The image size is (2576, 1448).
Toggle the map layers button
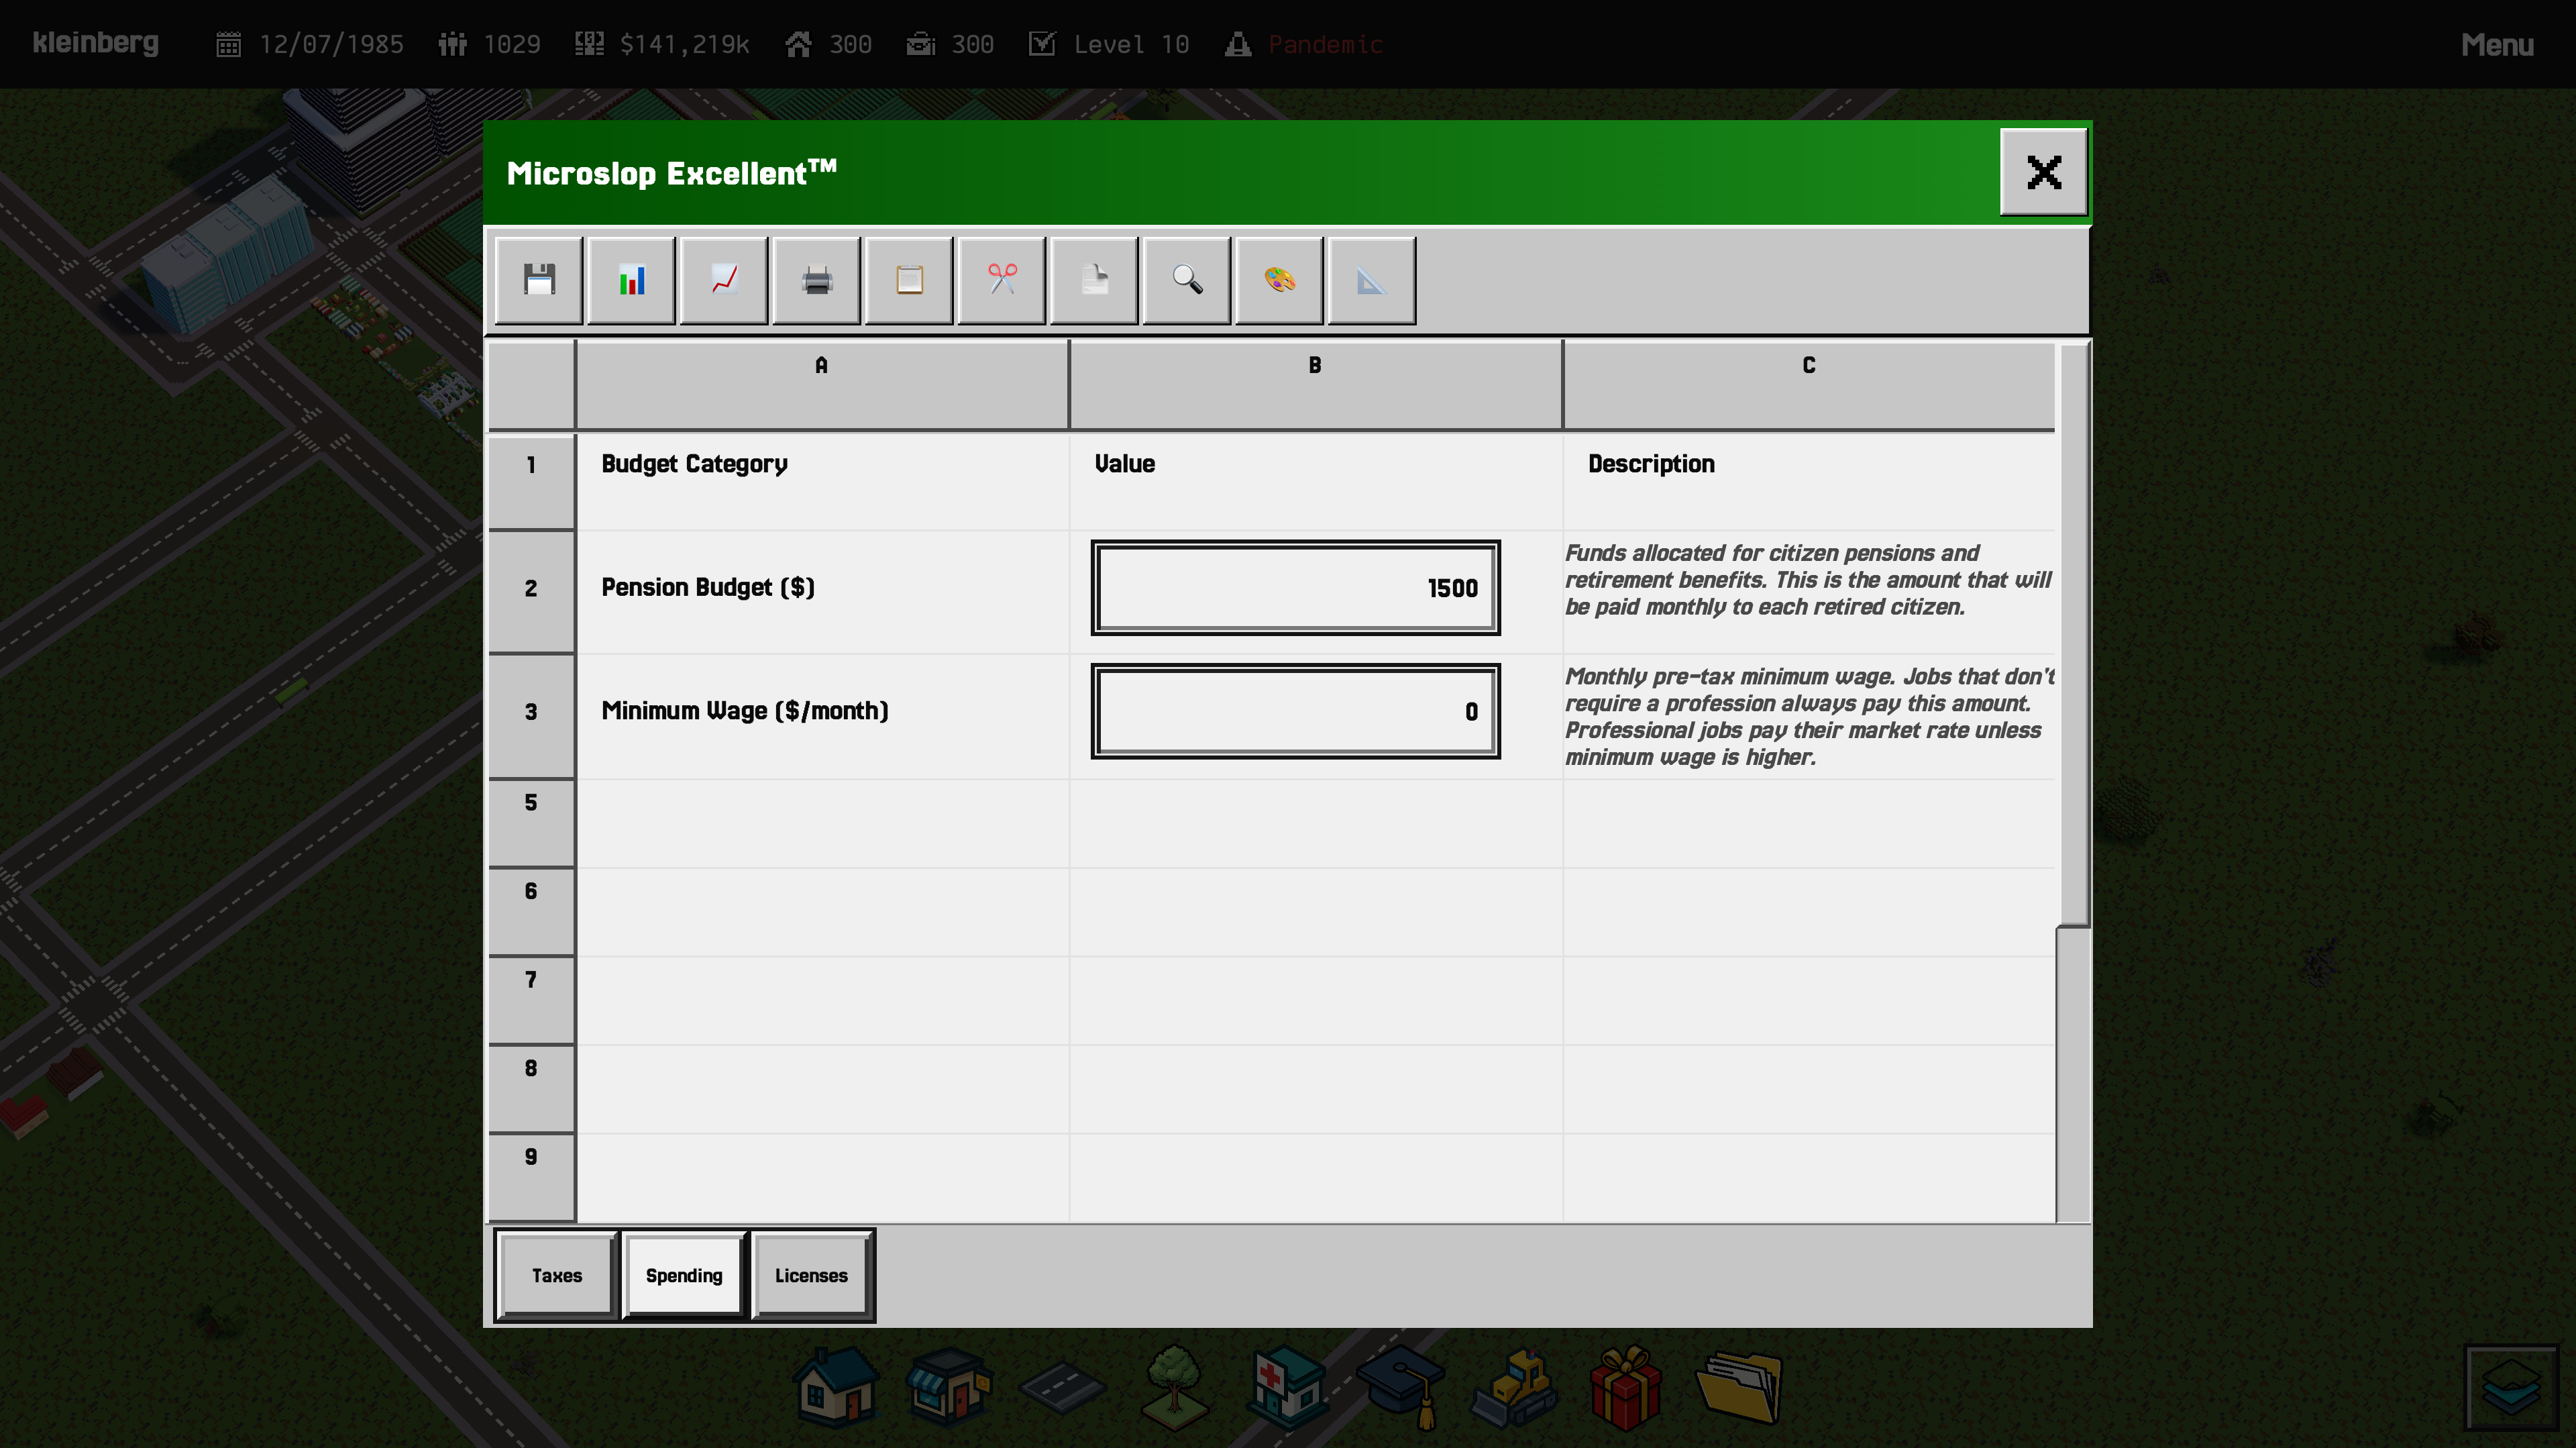(2511, 1389)
